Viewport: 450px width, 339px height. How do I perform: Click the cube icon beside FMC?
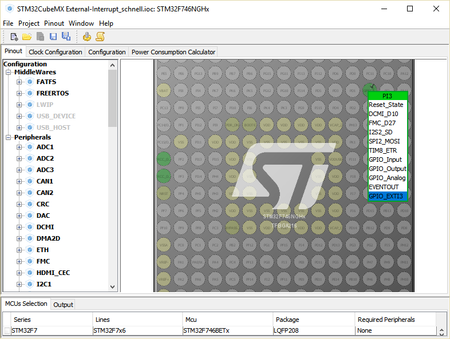pos(30,262)
